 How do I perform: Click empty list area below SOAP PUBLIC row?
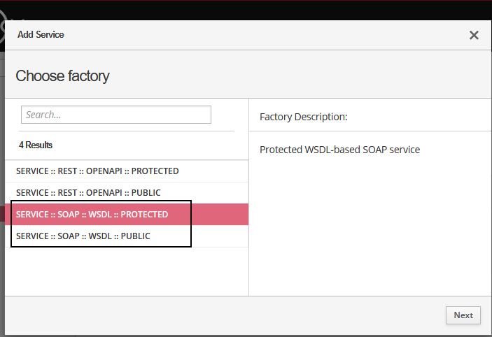pyautogui.click(x=126, y=273)
